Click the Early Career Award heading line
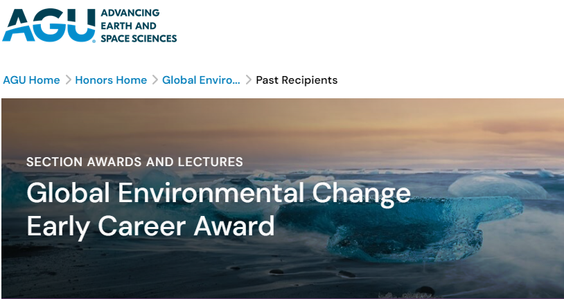Image resolution: width=564 pixels, height=299 pixels. coord(150,226)
